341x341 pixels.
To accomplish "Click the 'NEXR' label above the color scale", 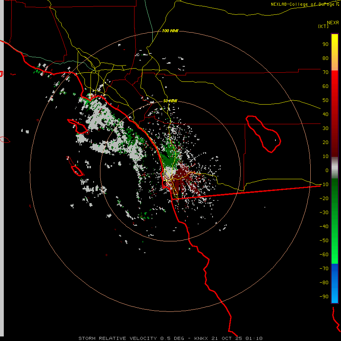I will point(333,22).
